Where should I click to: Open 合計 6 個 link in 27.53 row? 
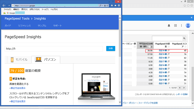pyautogui.click(x=163, y=54)
